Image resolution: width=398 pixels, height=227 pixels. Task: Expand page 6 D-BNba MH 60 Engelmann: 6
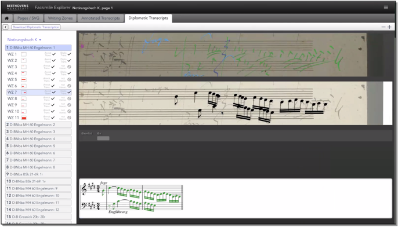38,153
